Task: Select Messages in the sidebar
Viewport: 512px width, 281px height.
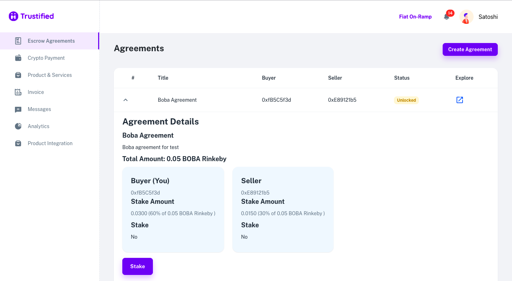Action: click(49, 109)
